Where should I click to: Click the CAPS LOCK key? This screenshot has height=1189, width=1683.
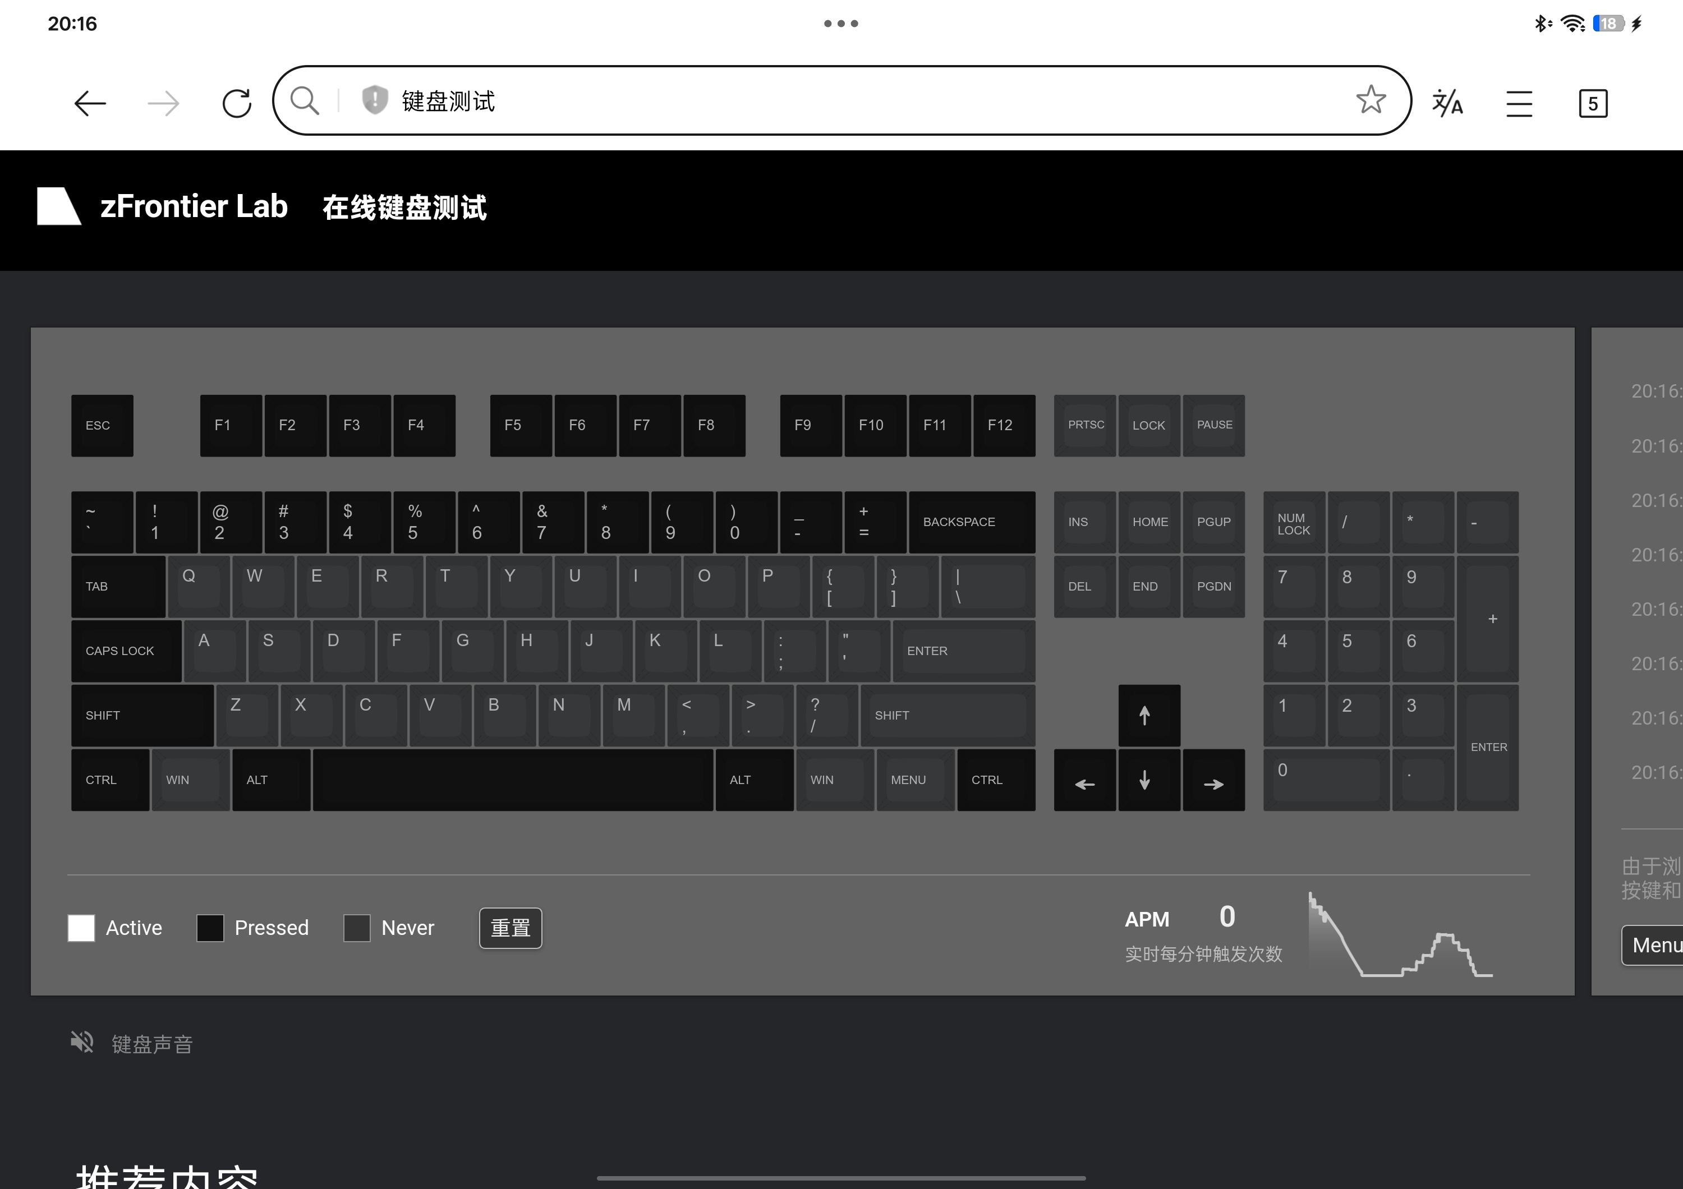coord(126,651)
